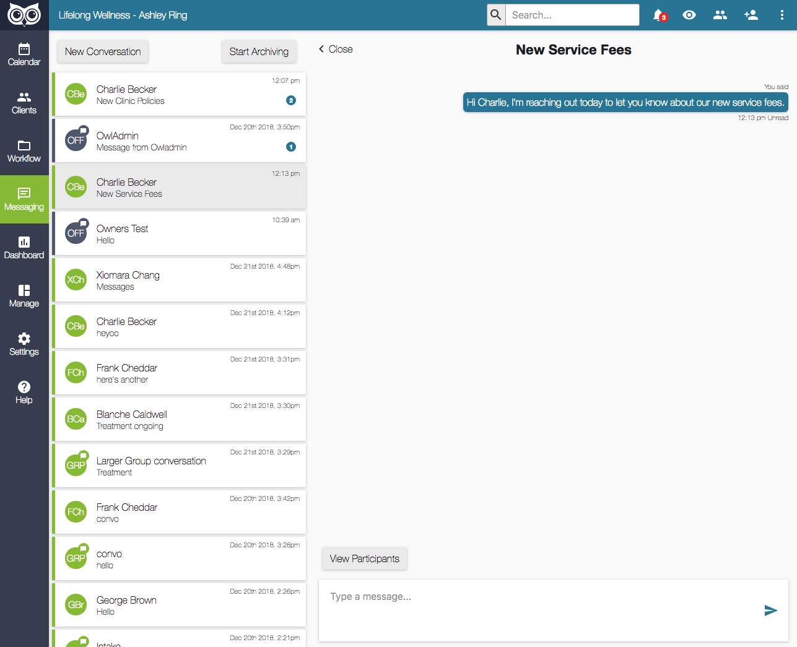Select the New Clinic Policies conversation from Charlie Becker
This screenshot has width=797, height=647.
point(180,94)
